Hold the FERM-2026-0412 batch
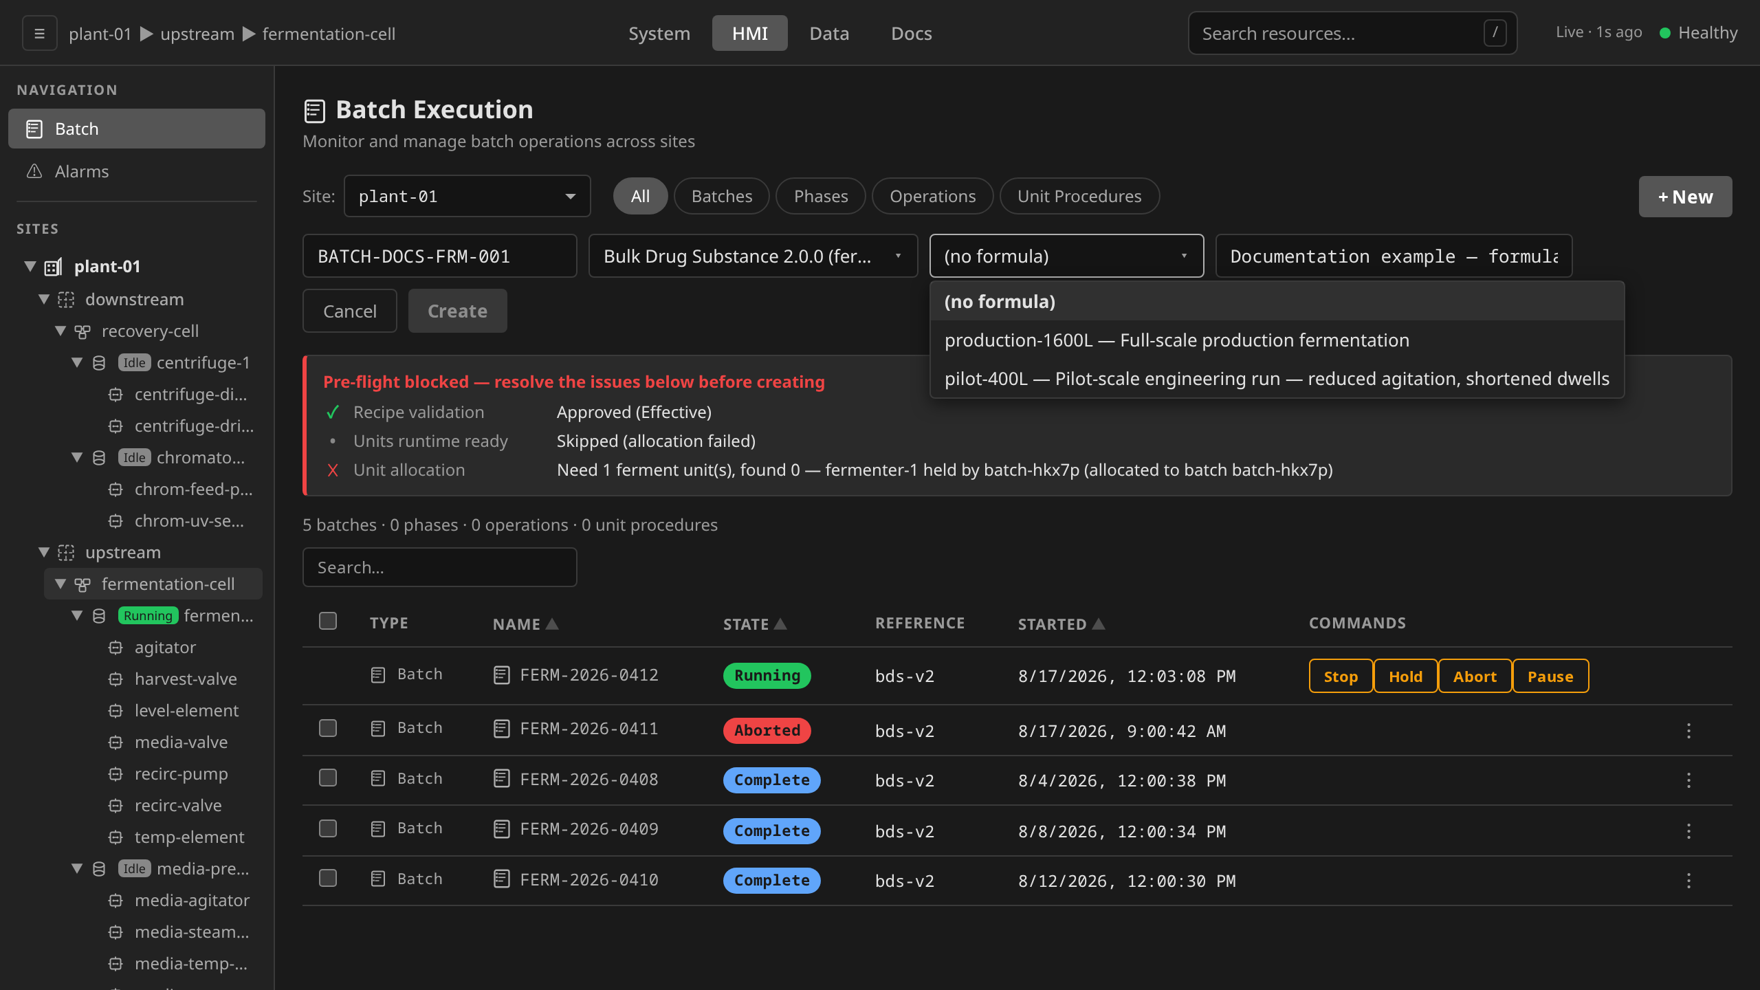 point(1405,676)
